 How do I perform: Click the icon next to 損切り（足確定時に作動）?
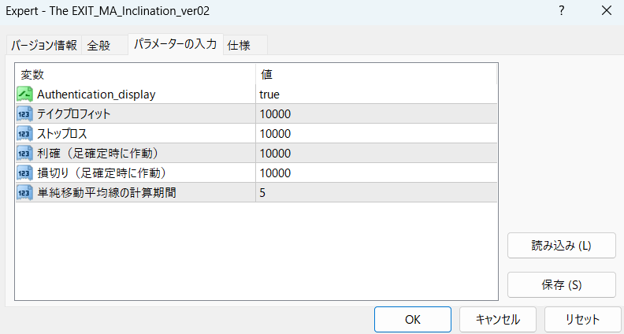click(24, 173)
